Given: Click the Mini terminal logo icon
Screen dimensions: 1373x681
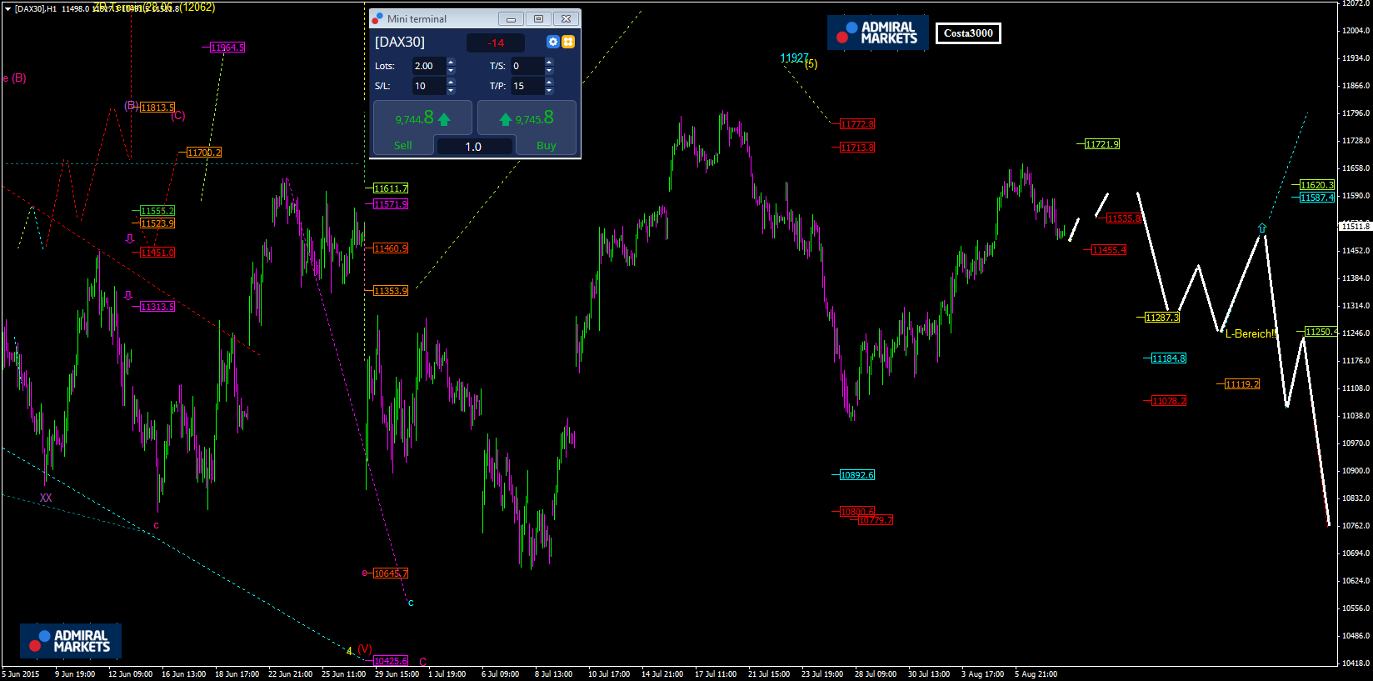Looking at the screenshot, I should pyautogui.click(x=378, y=18).
